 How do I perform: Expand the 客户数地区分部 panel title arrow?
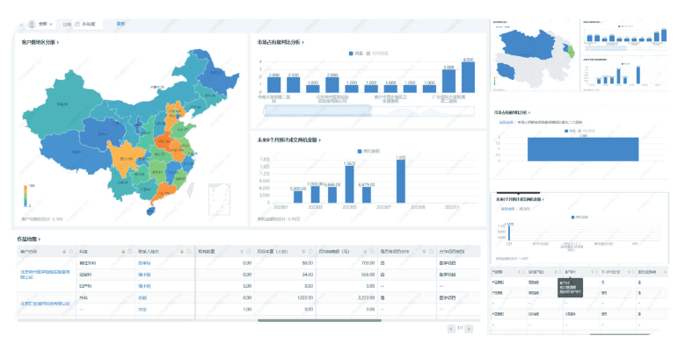(x=58, y=42)
